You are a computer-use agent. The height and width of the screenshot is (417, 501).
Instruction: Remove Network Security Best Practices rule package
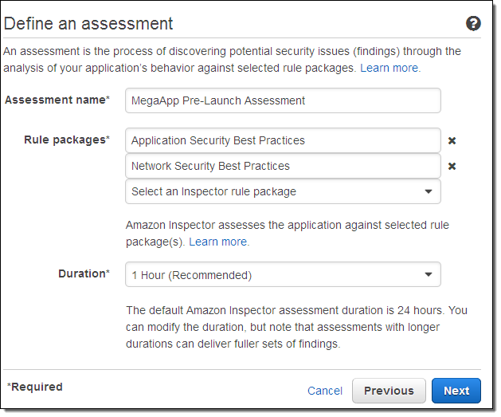[x=452, y=166]
